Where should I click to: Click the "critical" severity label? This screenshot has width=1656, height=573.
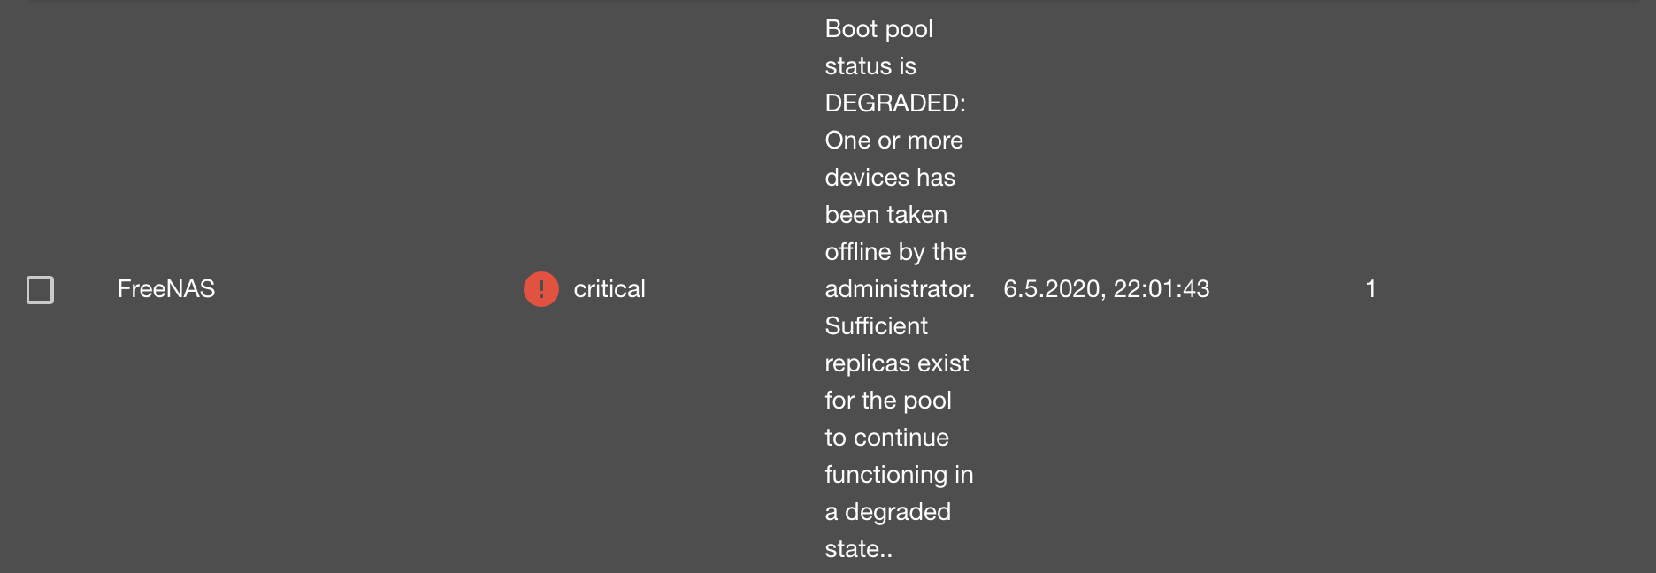[x=609, y=289]
